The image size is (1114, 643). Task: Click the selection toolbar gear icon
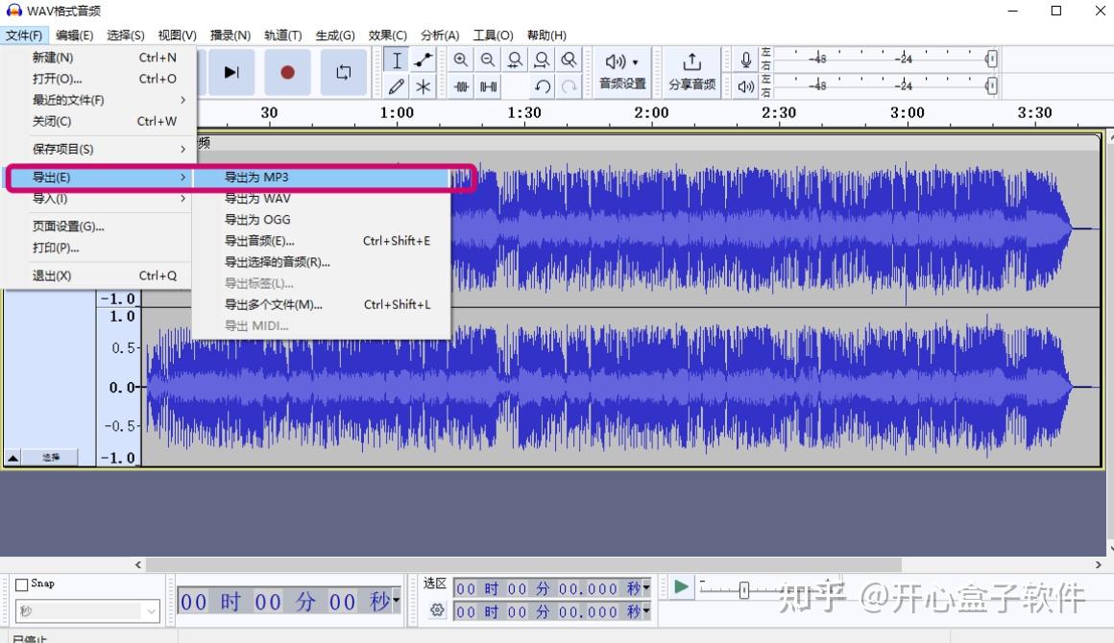tap(437, 609)
